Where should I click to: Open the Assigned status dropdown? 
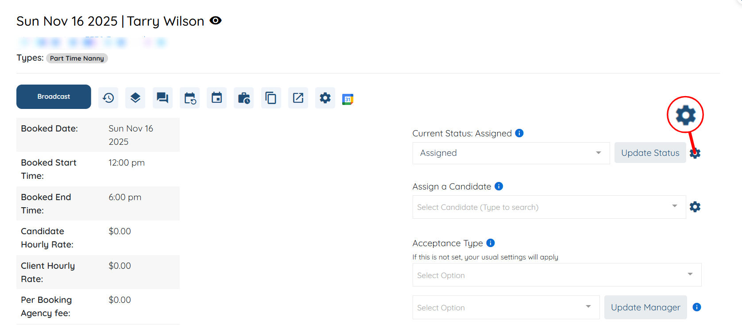click(511, 153)
